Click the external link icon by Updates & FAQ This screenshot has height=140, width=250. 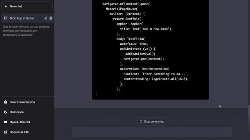(5, 132)
